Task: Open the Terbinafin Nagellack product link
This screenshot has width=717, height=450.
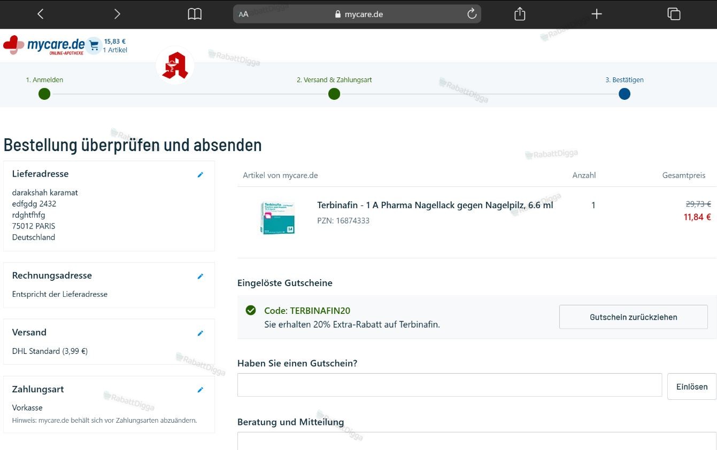Action: coord(435,205)
